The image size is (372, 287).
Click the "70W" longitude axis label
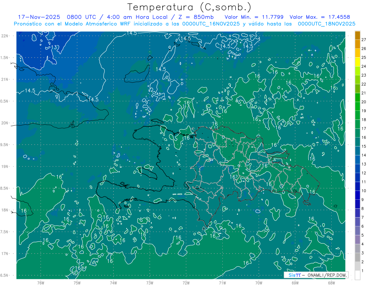(259, 283)
